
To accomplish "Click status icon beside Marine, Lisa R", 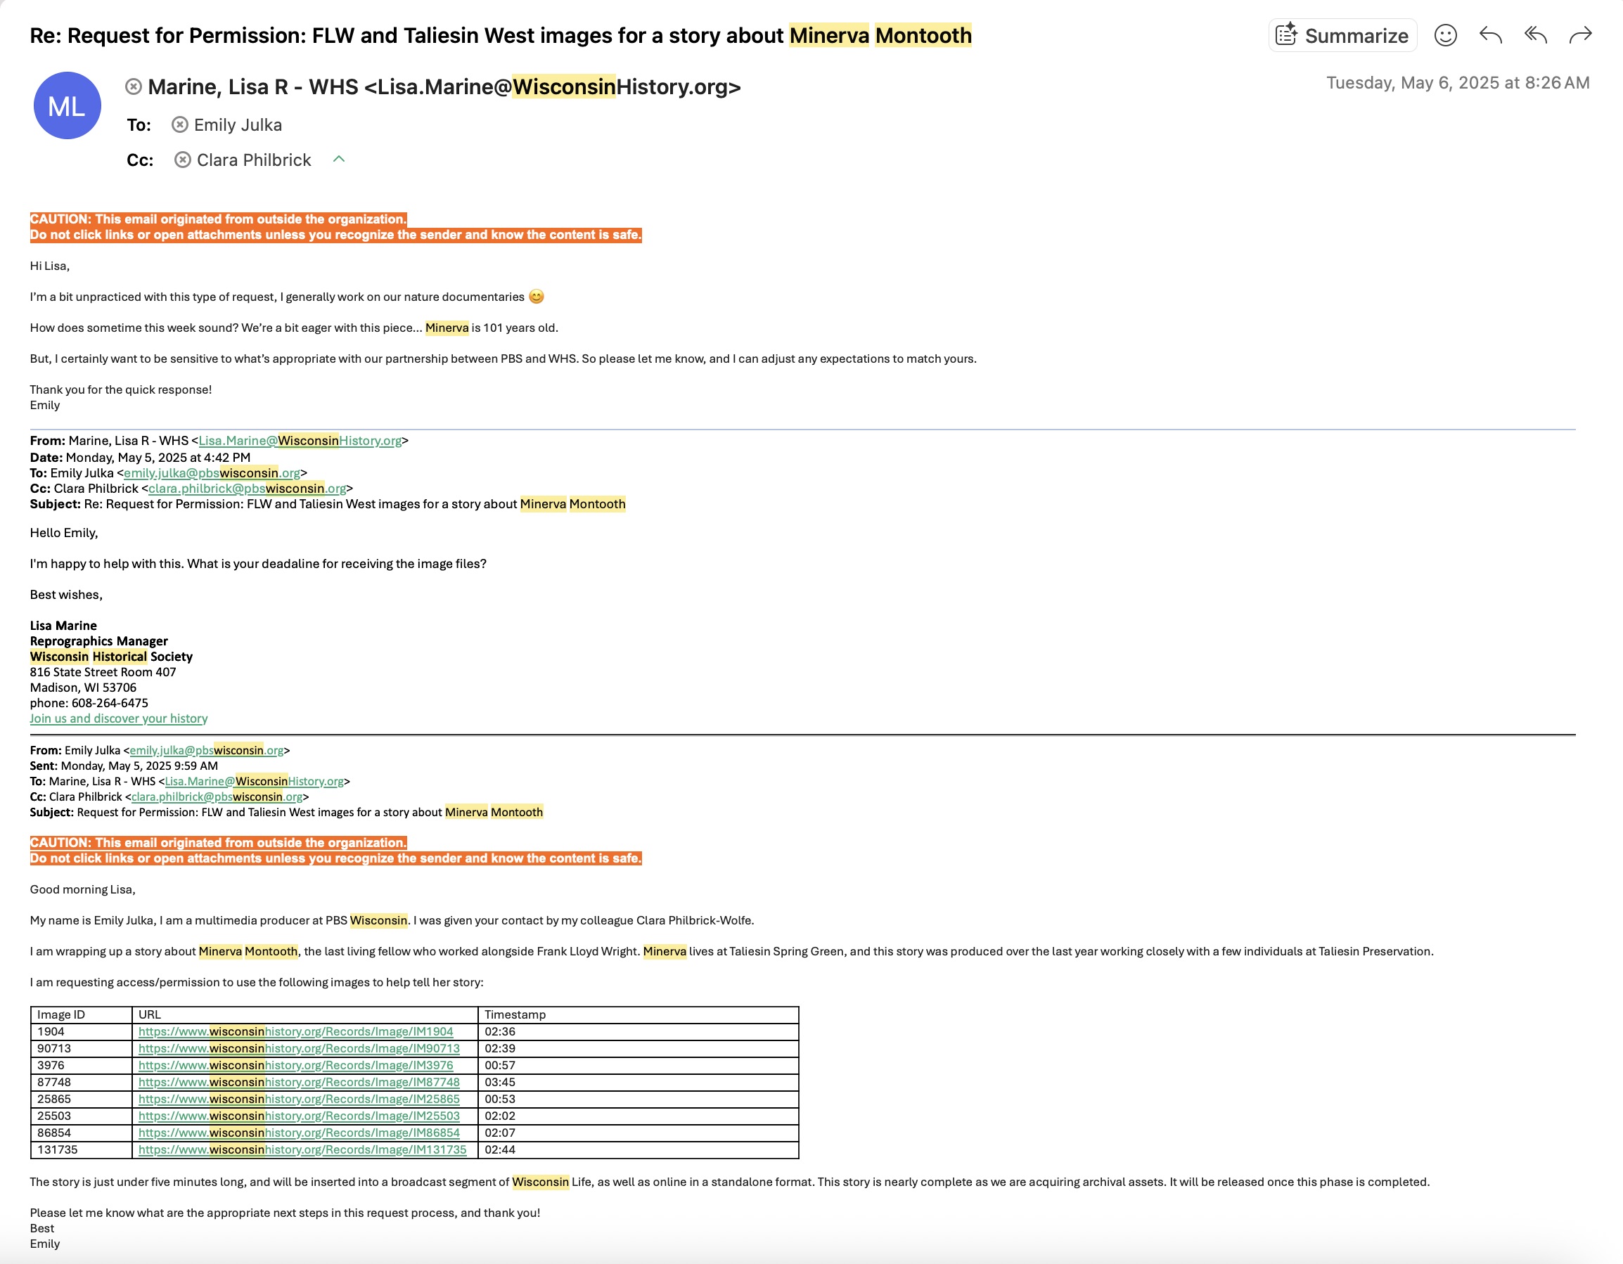I will point(134,87).
